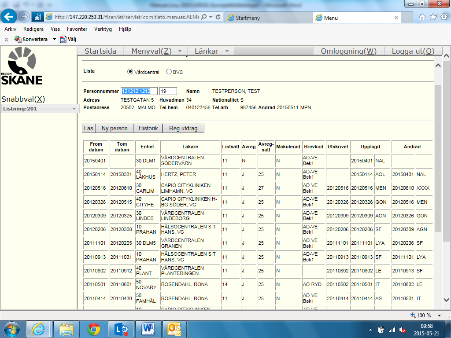Open Internet Explorer from taskbar
Screen dimensions: 451x338
pyautogui.click(x=38, y=329)
